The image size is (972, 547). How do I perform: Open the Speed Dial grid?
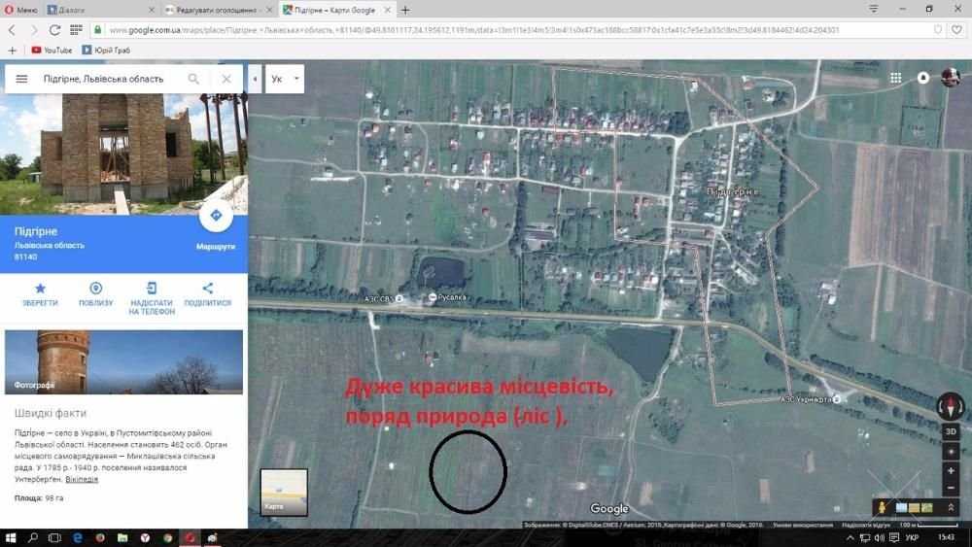[76, 30]
